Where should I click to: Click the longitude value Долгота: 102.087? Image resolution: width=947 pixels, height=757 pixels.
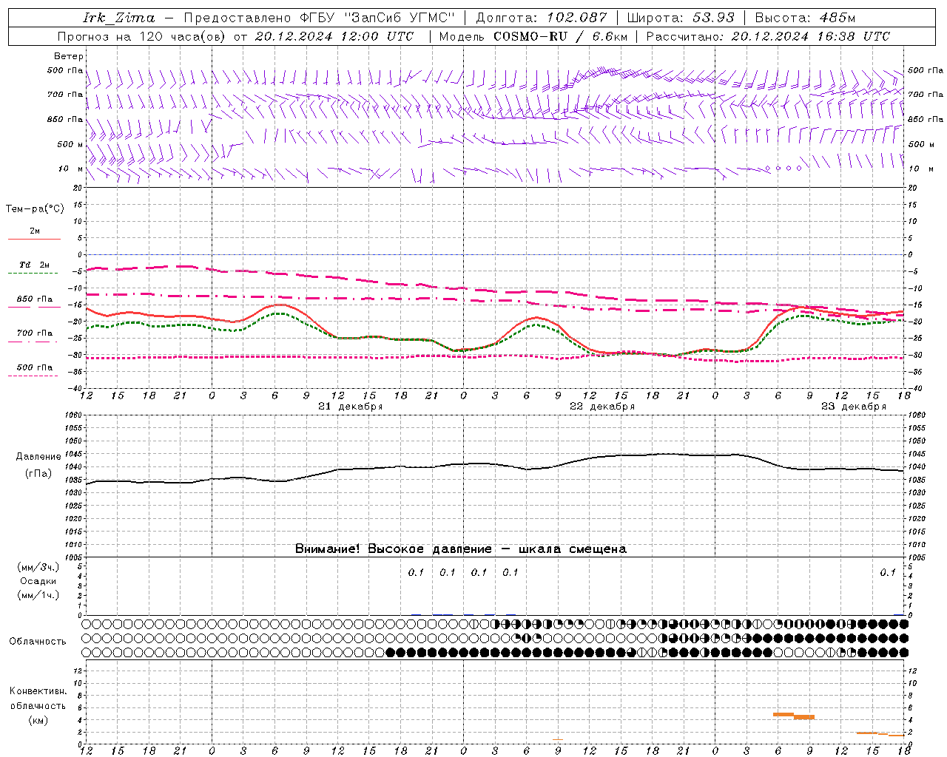tap(542, 18)
